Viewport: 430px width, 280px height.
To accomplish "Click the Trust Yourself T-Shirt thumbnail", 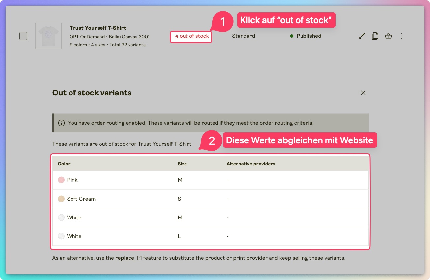I will point(48,36).
